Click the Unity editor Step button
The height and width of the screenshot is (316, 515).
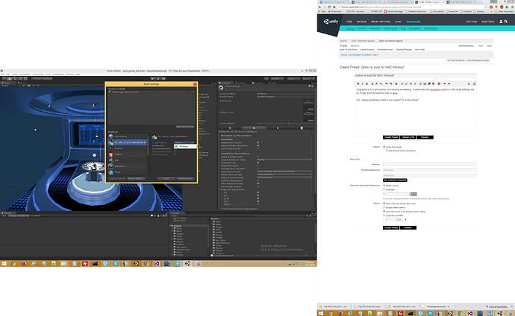(x=163, y=79)
